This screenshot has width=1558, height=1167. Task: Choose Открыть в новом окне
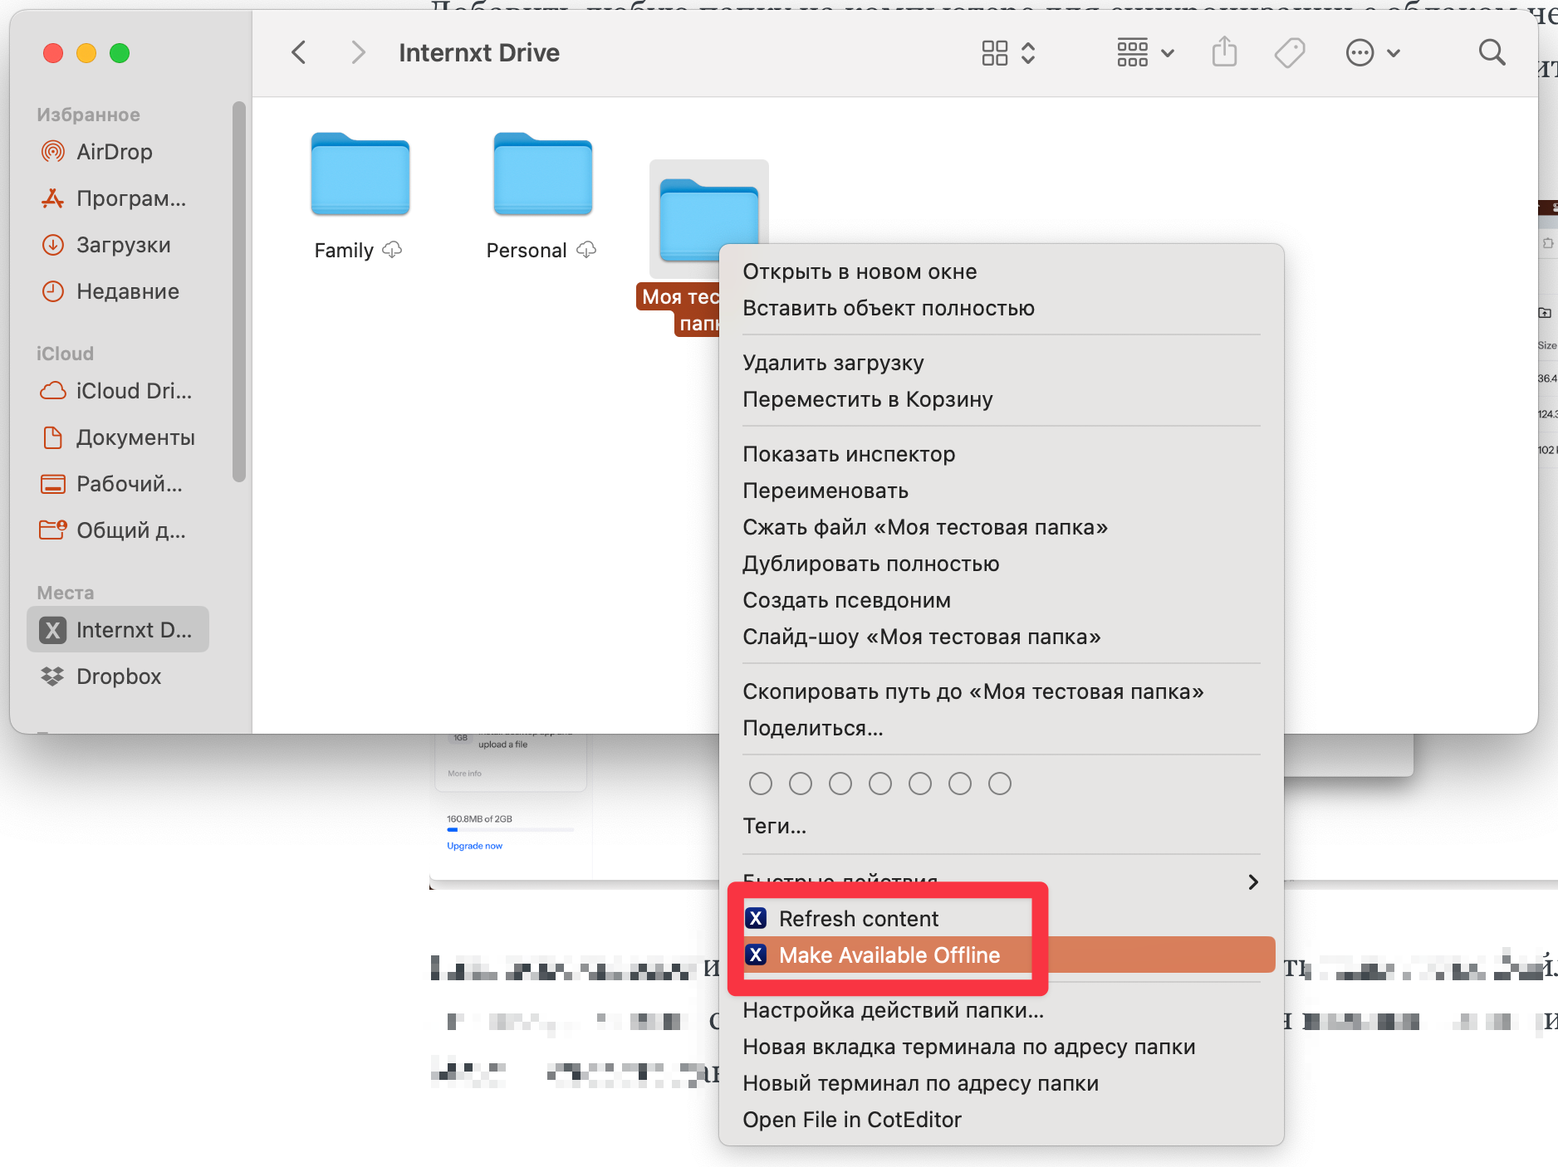(x=1001, y=271)
